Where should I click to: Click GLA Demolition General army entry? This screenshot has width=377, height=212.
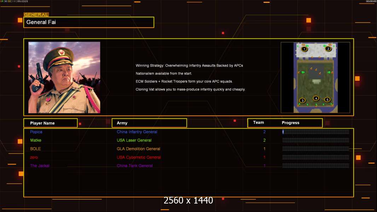point(139,149)
